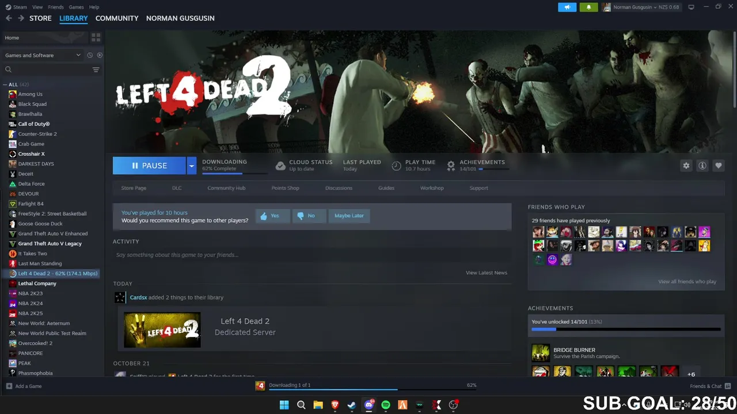Viewport: 737px width, 414px height.
Task: Select Grand Theft Auto V Legacy
Action: click(x=50, y=244)
